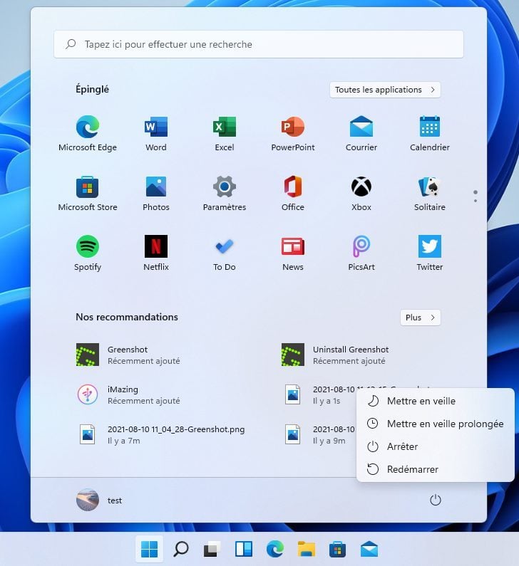This screenshot has height=566, width=519.
Task: Open Widgets from the taskbar
Action: coord(244,549)
